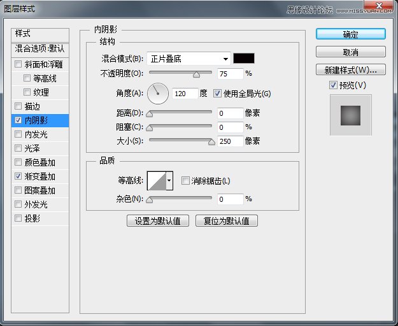Viewport: 398px width, 326px height.
Task: Click the 大小 slider handle
Action: pos(211,142)
